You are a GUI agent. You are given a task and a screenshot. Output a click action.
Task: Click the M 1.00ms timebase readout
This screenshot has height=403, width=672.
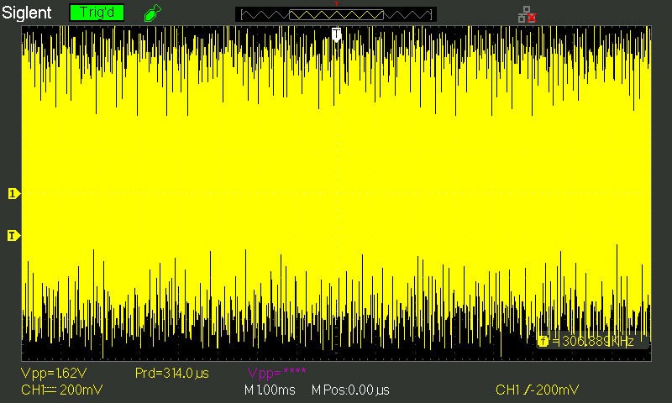pos(270,390)
